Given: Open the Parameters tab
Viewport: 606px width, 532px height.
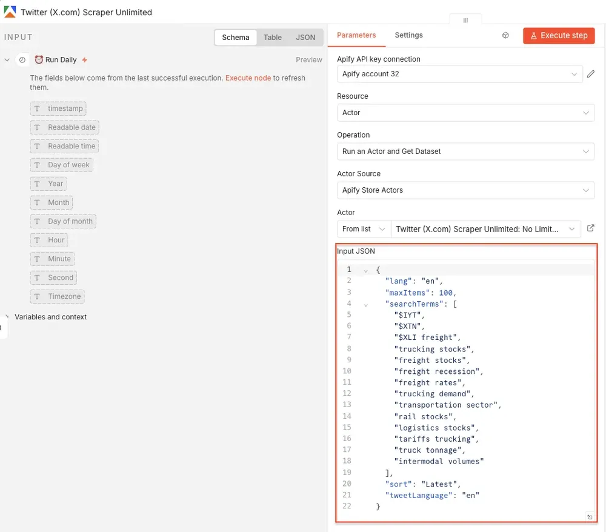Looking at the screenshot, I should click(x=356, y=35).
